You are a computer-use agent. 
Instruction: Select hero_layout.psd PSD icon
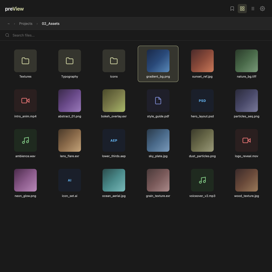click(x=202, y=101)
